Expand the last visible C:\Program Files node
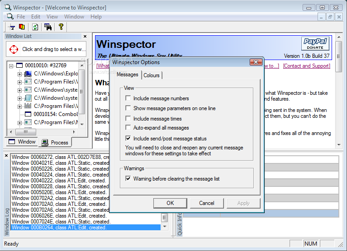Viewport: 347px width, 251px height. pos(20,123)
